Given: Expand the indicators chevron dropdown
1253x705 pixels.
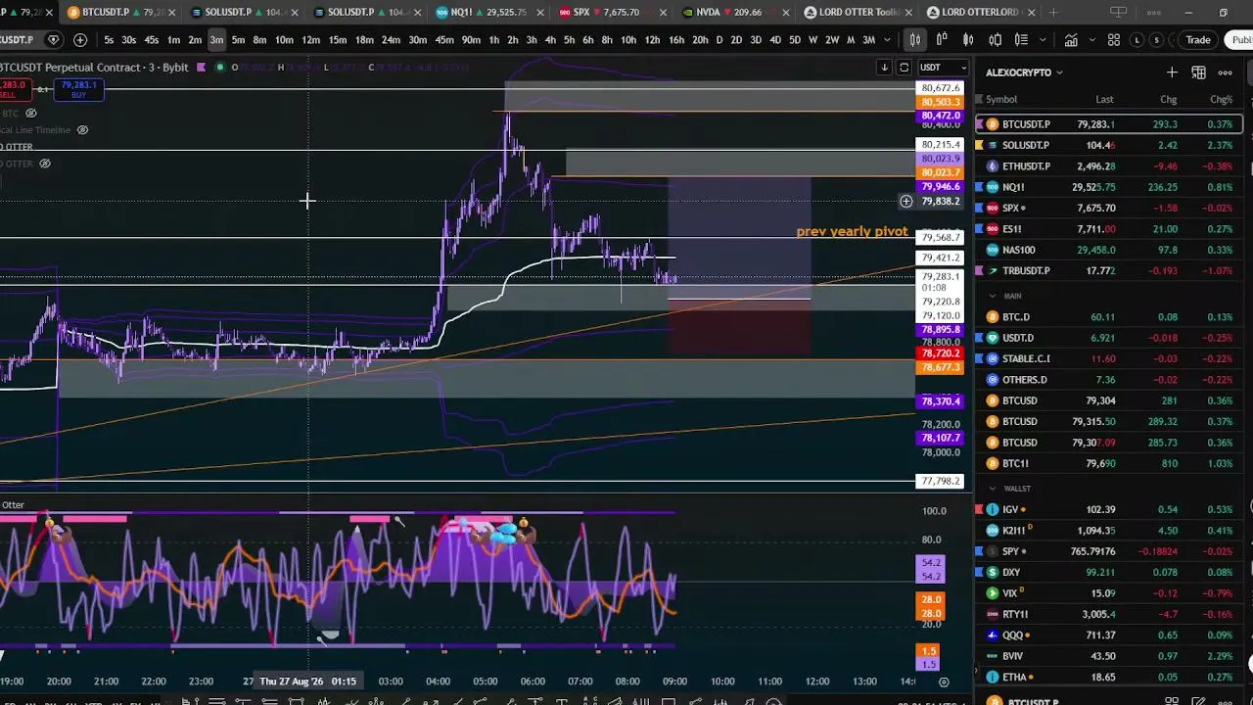Looking at the screenshot, I should (1091, 40).
